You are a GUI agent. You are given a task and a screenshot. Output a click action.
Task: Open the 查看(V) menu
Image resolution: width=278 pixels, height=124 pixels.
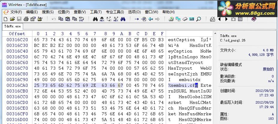pos(80,12)
